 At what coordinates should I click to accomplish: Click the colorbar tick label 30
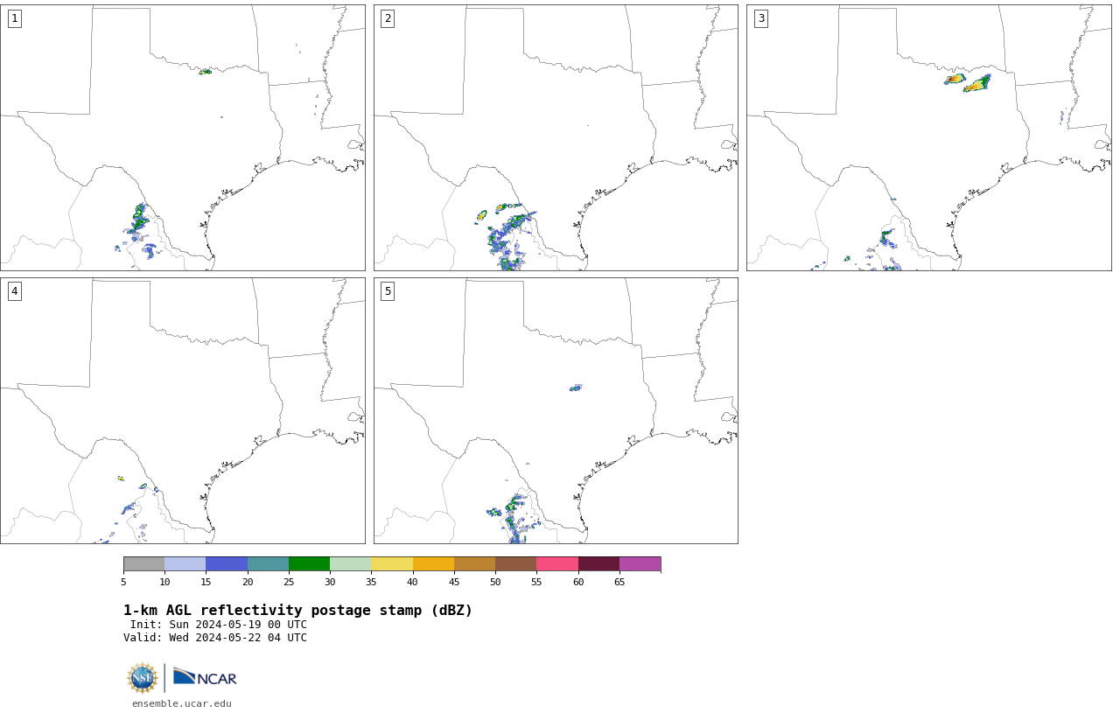pos(330,582)
